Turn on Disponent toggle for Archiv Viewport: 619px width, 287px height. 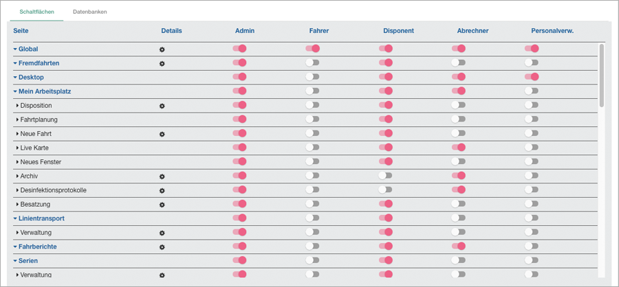[x=385, y=176]
